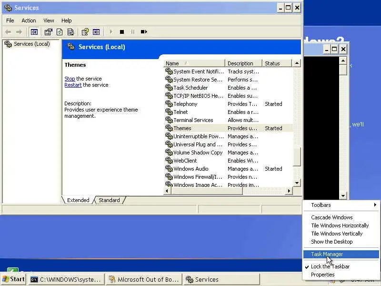Click gear icon beside Windows Audio
381x286 pixels.
tap(169, 168)
